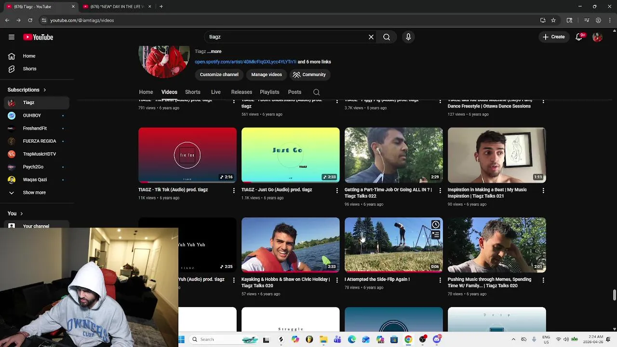617x347 pixels.
Task: Add side-flip video to Watch later
Action: (x=436, y=225)
